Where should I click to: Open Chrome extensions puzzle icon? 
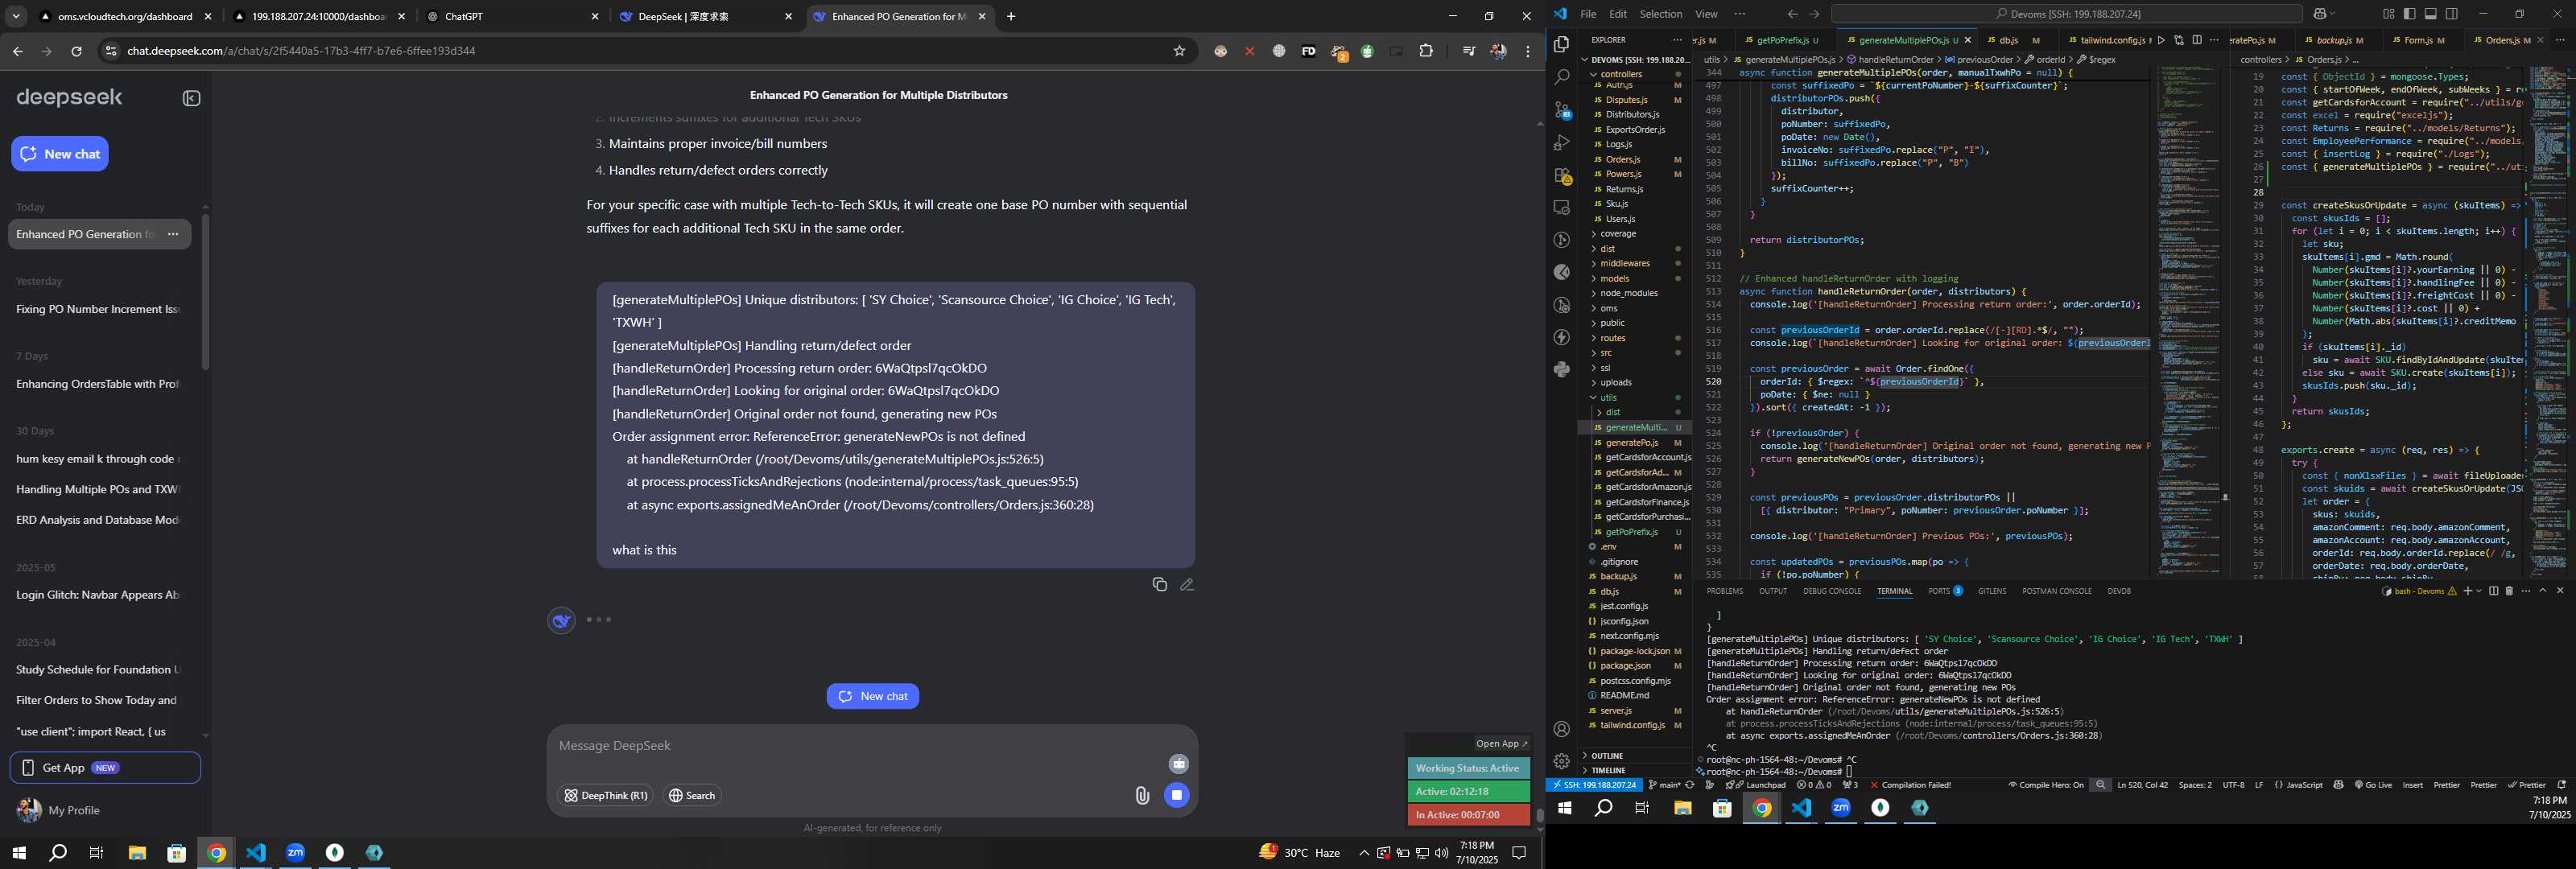pos(1426,51)
